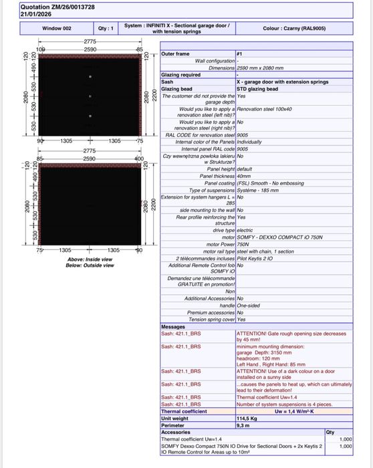The image size is (373, 468).
Task: Click side mounting to the wall label
Action: (x=207, y=210)
